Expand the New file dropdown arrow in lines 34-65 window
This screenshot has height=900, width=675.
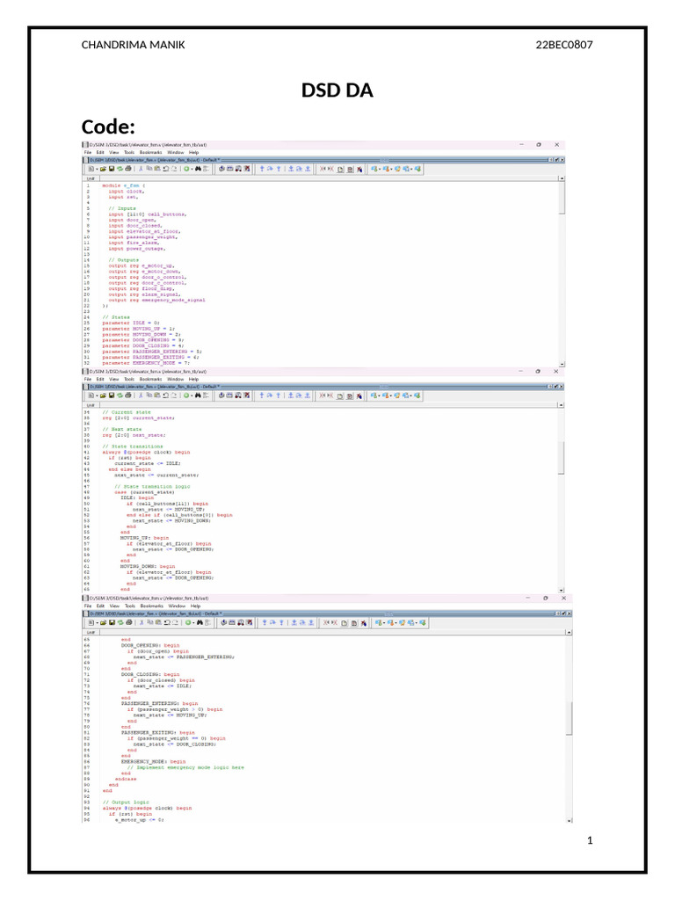pyautogui.click(x=97, y=396)
